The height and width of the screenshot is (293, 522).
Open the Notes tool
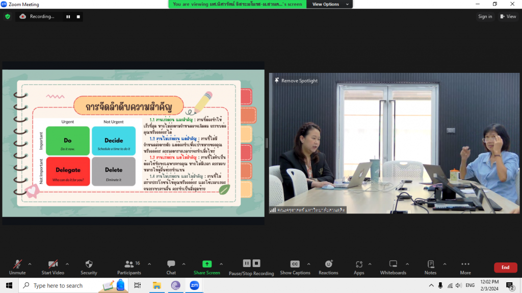(x=430, y=267)
